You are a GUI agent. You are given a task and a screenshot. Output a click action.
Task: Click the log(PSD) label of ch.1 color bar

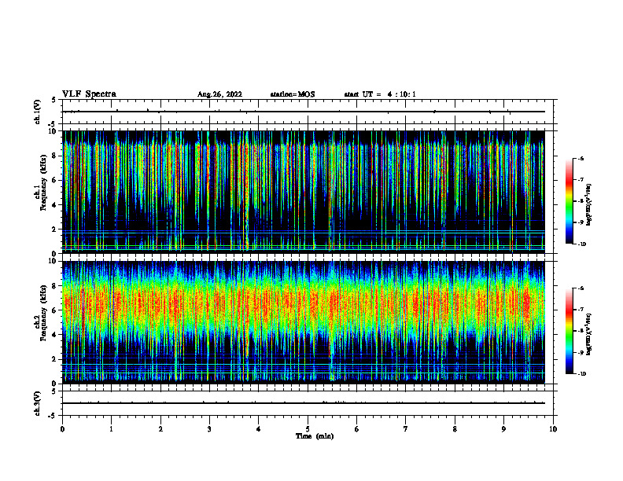(589, 205)
